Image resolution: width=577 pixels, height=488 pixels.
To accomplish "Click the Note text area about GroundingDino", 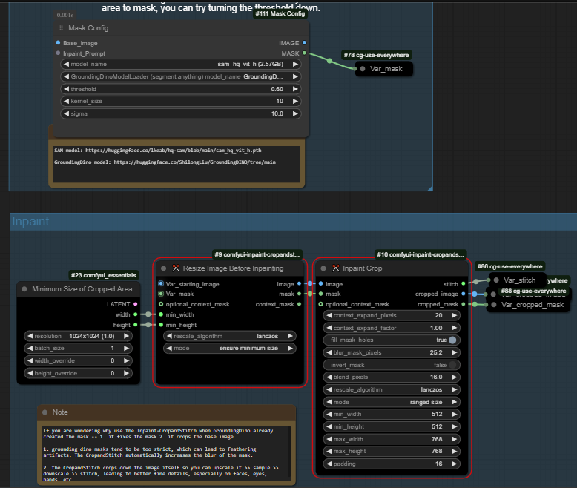I will (x=167, y=453).
